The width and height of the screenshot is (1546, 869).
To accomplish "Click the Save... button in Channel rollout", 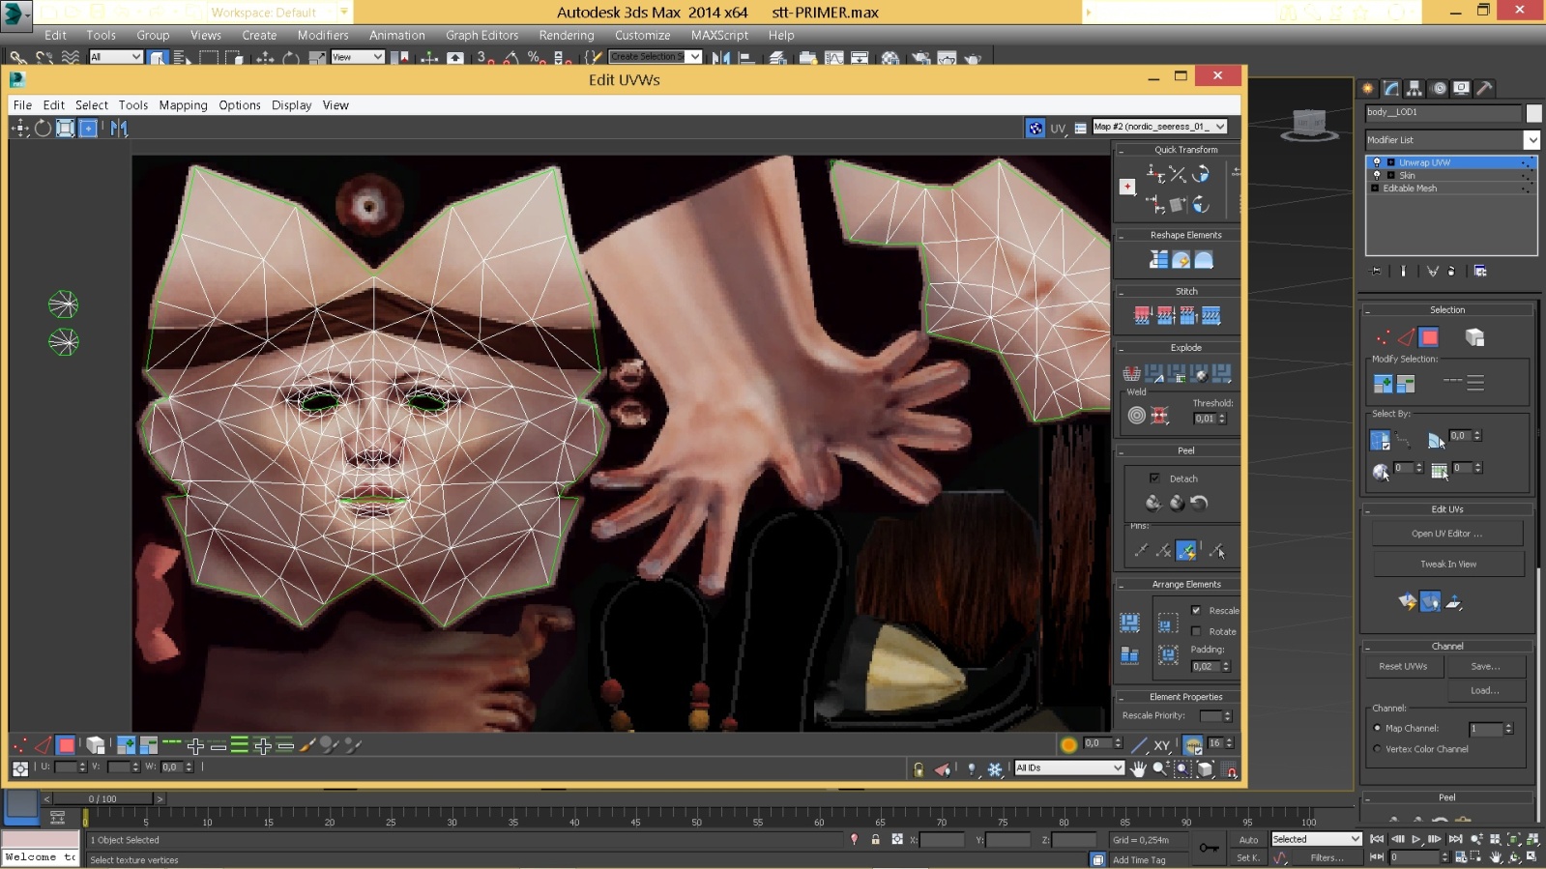I will 1485,666.
